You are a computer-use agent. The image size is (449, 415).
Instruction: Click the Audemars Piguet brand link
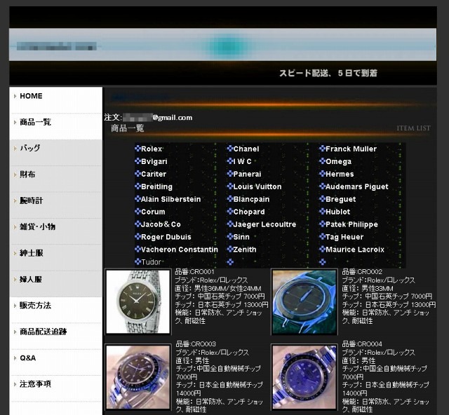[x=357, y=186]
